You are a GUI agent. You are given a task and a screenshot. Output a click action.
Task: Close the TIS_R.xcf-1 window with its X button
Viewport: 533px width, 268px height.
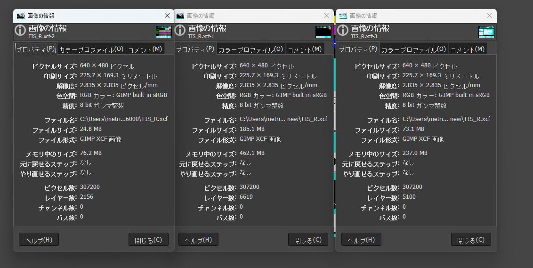[x=327, y=16]
